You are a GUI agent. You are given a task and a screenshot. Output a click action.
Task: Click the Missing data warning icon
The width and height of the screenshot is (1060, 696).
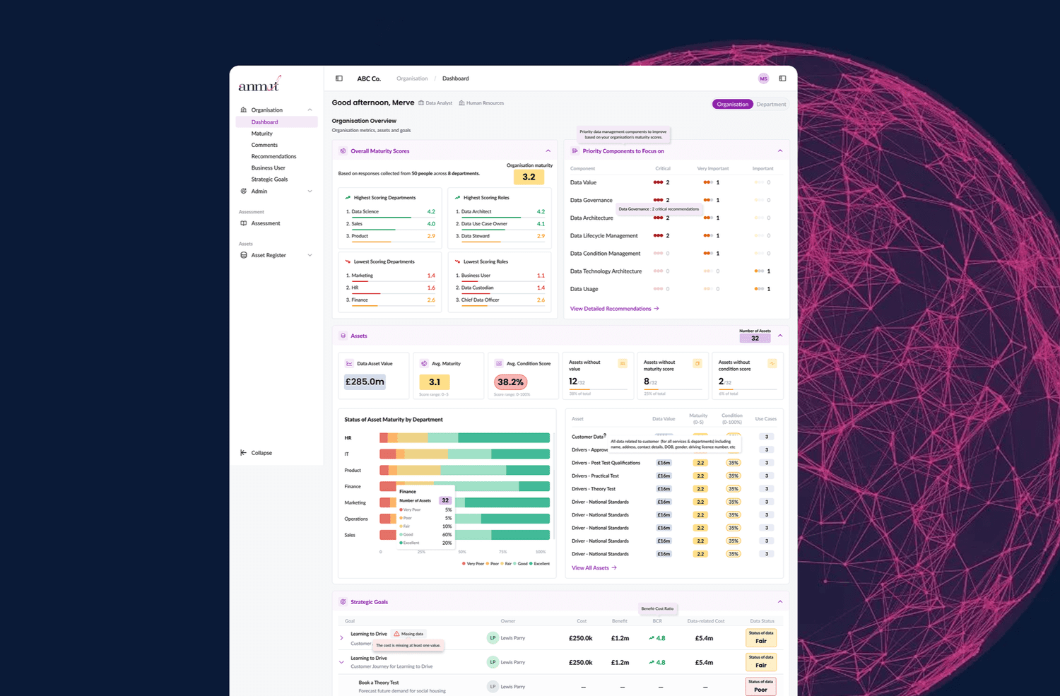point(396,634)
